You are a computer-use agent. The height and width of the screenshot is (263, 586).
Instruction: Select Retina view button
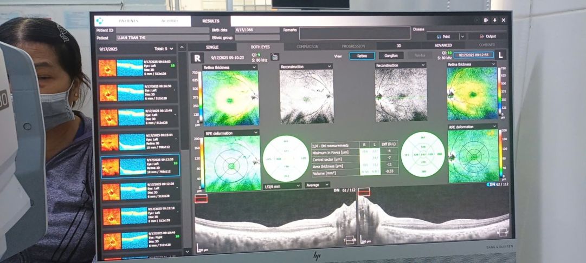coord(362,56)
